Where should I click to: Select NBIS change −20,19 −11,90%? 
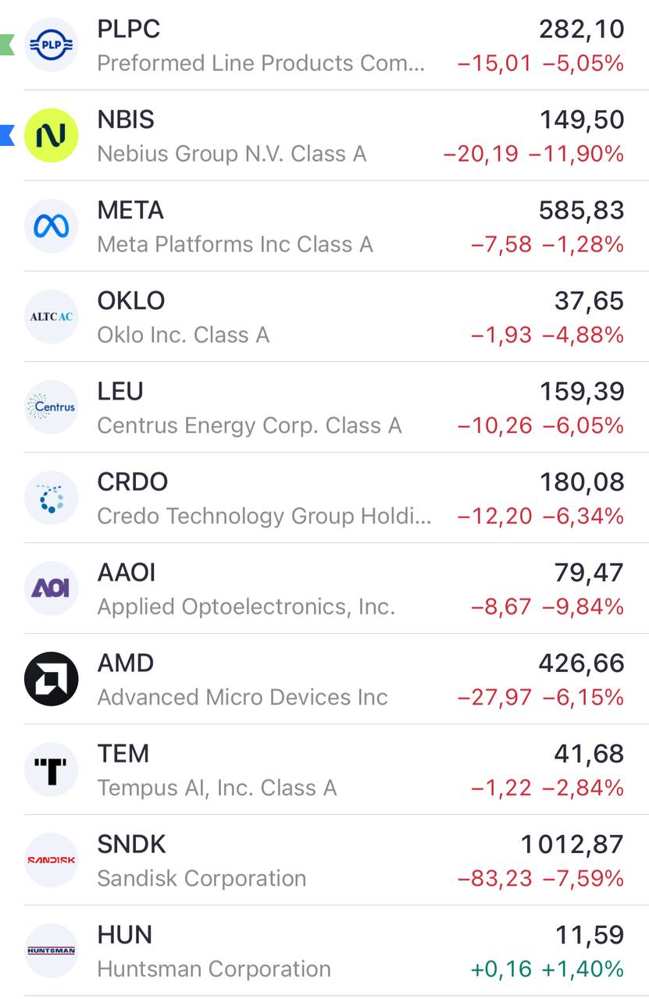pos(533,155)
